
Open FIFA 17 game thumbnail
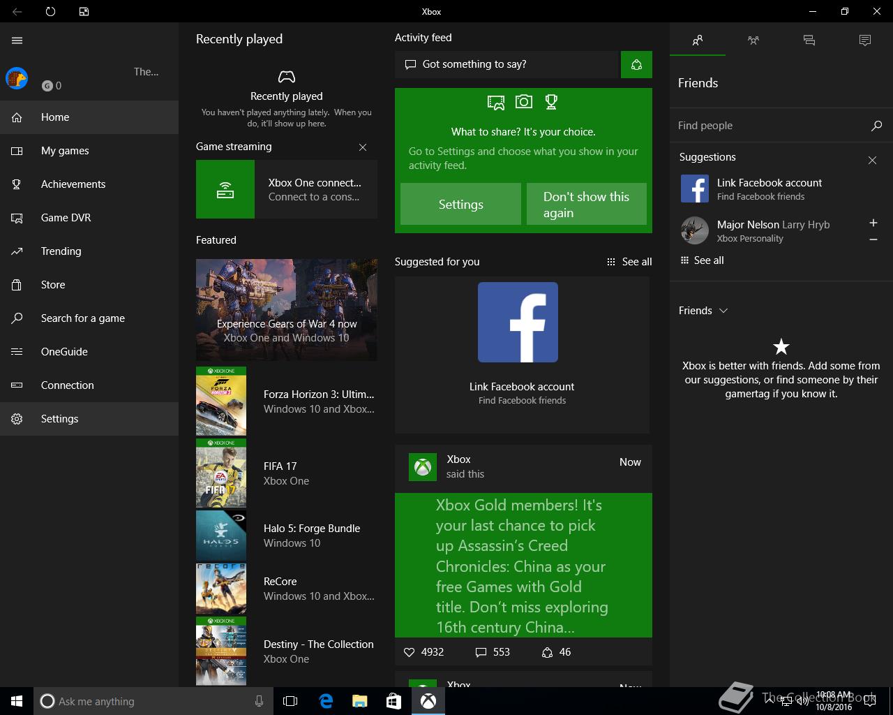[x=221, y=473]
